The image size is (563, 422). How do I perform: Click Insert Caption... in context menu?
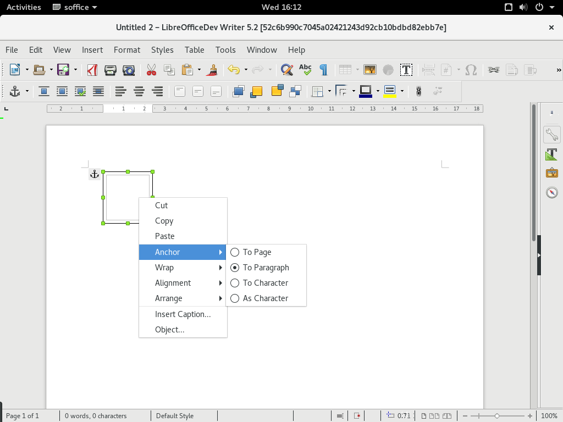183,314
